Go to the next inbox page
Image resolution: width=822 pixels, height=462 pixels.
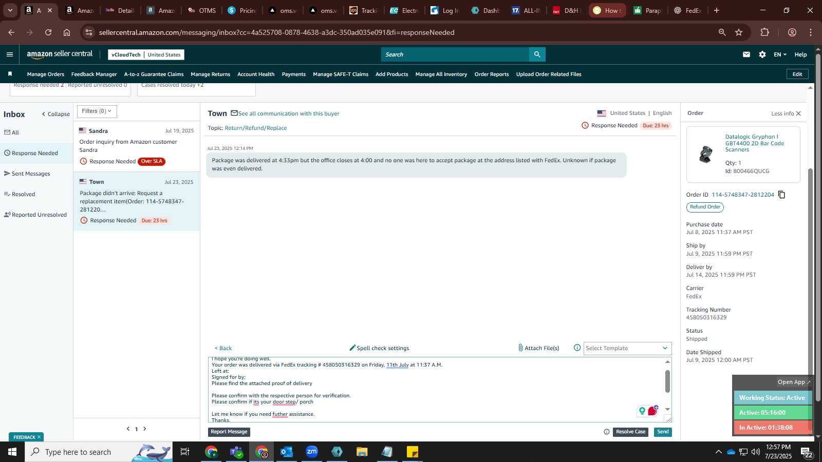pyautogui.click(x=145, y=429)
